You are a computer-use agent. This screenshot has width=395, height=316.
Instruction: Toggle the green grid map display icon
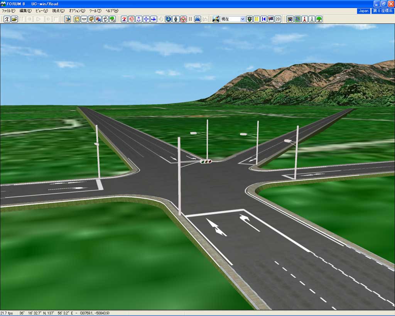(x=297, y=19)
